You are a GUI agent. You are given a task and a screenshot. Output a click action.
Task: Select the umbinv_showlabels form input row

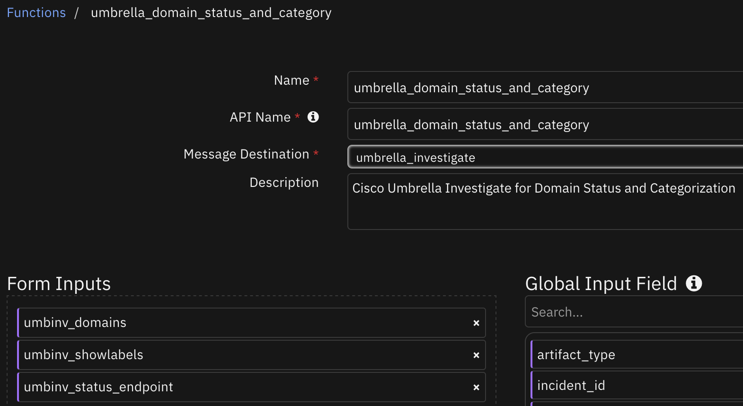click(x=251, y=355)
